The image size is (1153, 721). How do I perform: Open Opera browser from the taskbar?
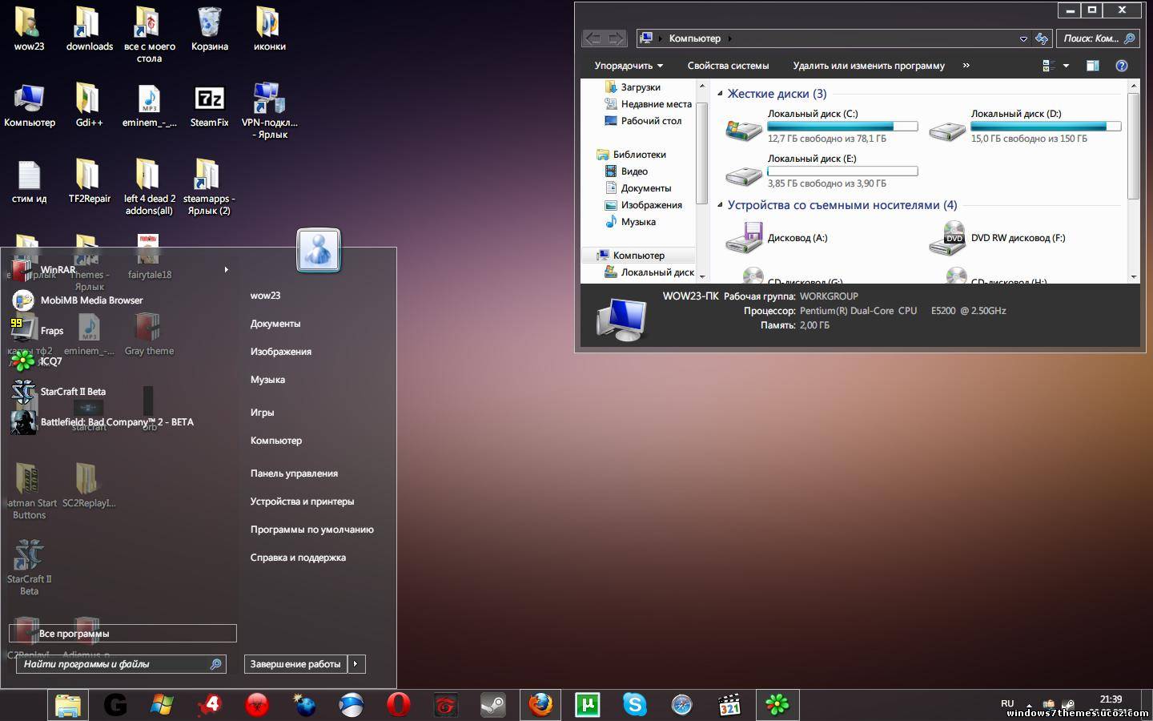398,705
